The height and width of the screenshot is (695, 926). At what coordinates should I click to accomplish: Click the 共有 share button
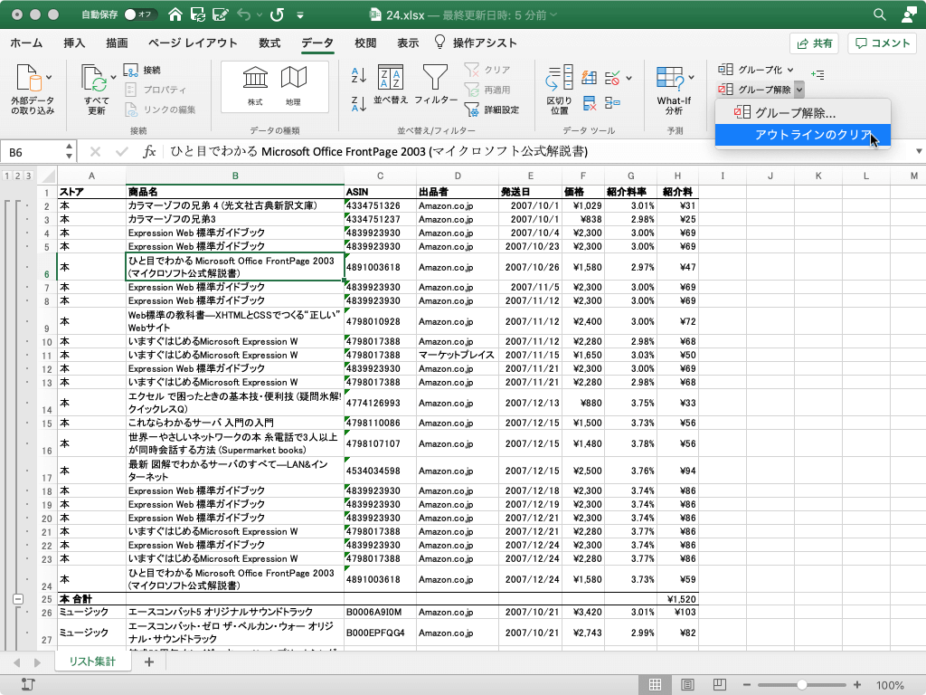814,43
